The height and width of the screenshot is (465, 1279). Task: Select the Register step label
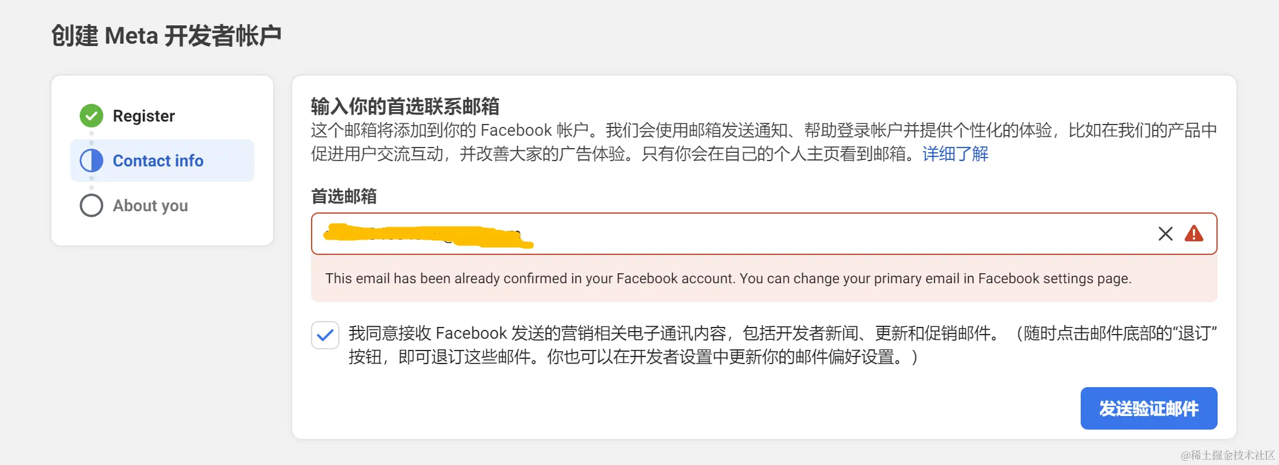[143, 116]
